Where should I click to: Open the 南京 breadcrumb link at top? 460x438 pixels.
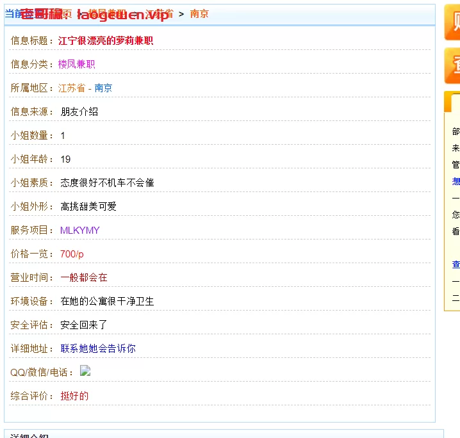tap(199, 13)
